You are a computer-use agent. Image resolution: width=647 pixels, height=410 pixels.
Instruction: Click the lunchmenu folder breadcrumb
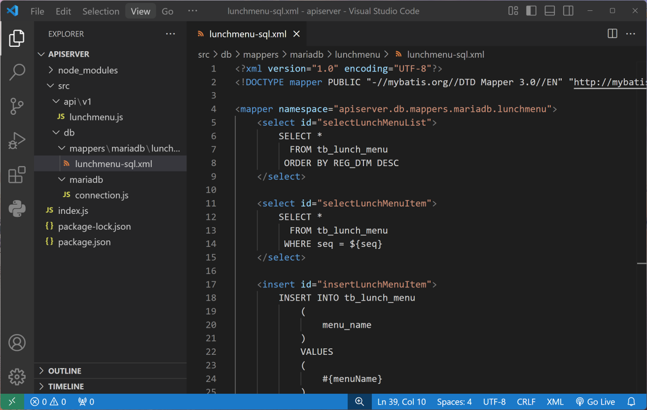pos(358,55)
